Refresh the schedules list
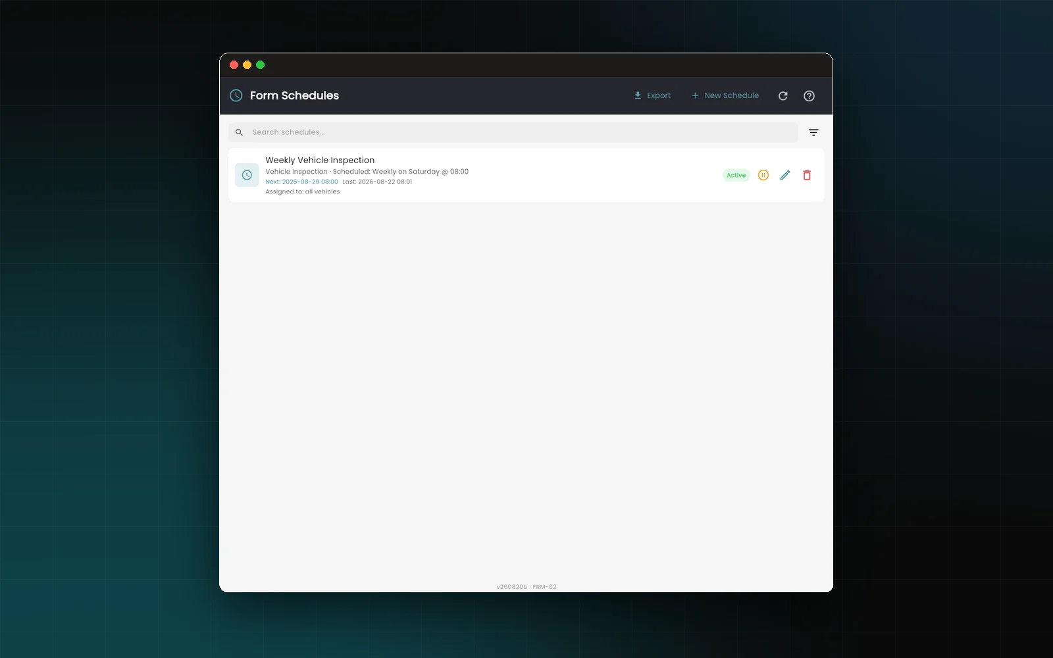The image size is (1053, 658). [x=783, y=96]
